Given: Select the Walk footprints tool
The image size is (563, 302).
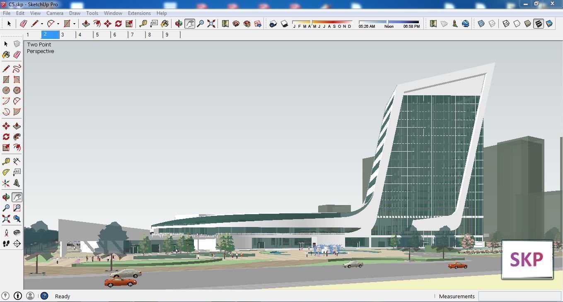Looking at the screenshot, I should (6, 244).
